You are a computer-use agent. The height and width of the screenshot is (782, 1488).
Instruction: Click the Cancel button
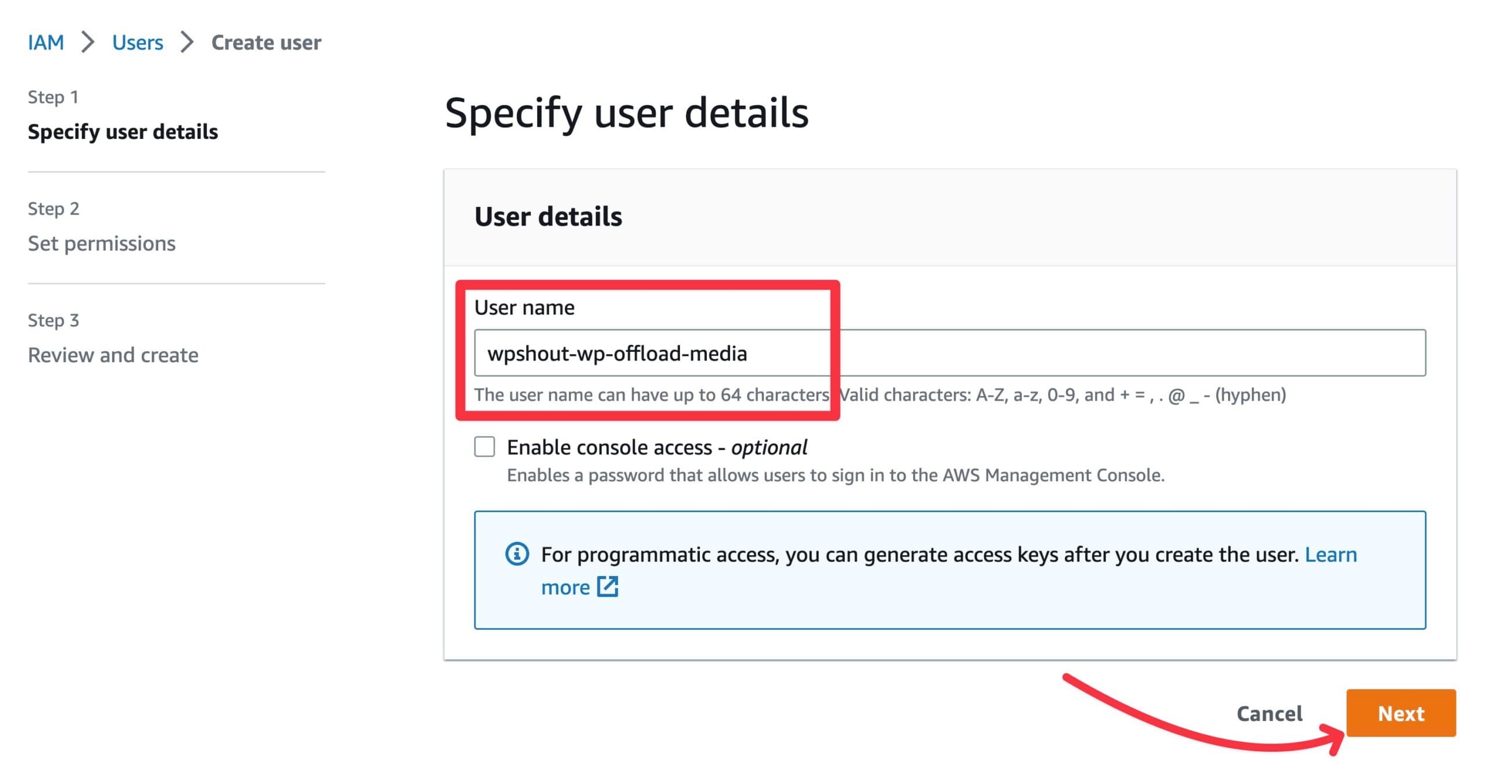point(1269,713)
